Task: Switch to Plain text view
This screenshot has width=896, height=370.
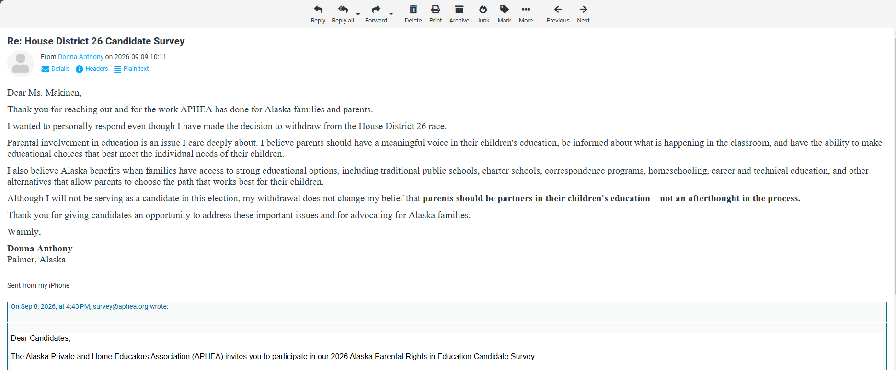Action: click(131, 69)
